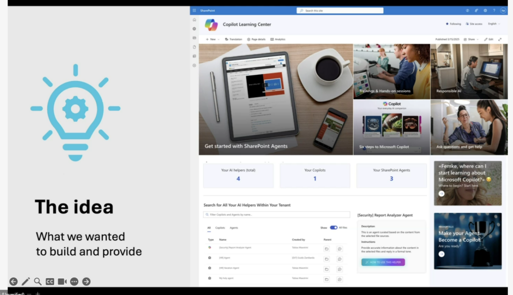This screenshot has height=295, width=513.
Task: Expand the New dropdown
Action: pos(212,39)
